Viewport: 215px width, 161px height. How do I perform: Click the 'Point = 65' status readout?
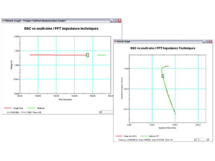coord(37,112)
